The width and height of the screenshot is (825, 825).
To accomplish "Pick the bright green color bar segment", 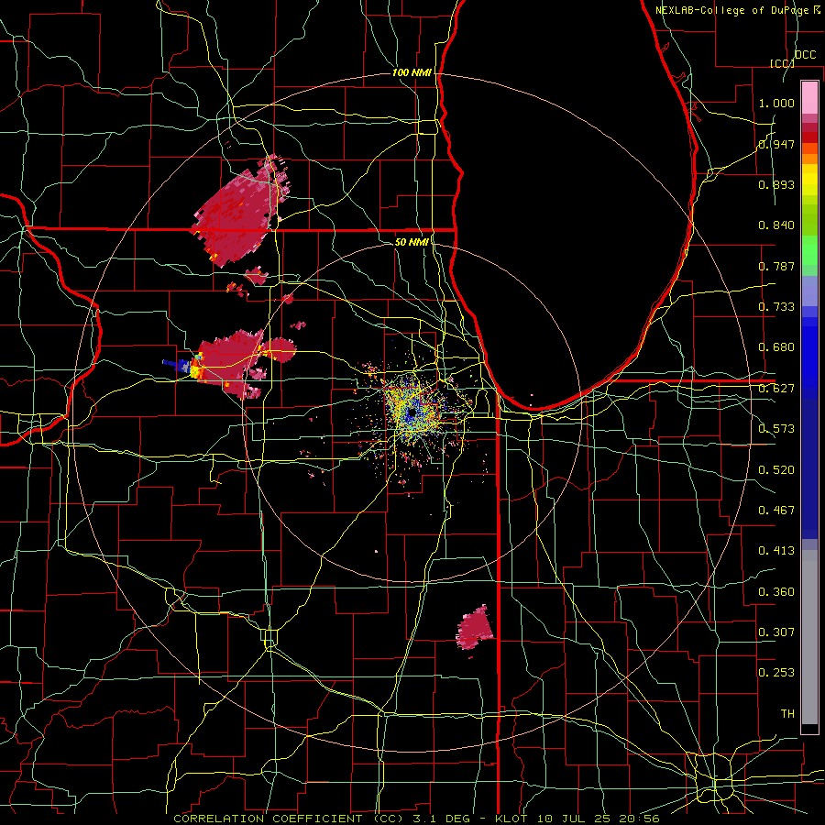I will click(809, 250).
